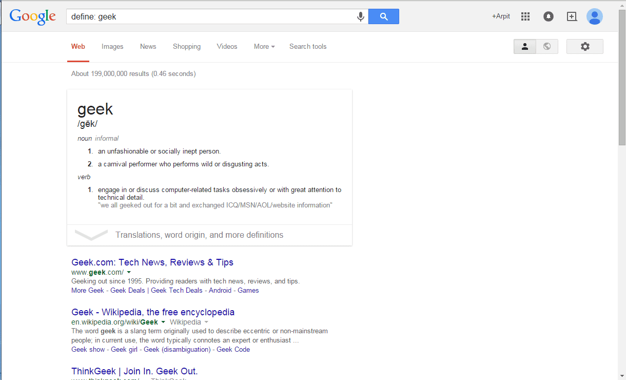Image resolution: width=626 pixels, height=380 pixels.
Task: Switch to the Videos tab
Action: pos(227,46)
